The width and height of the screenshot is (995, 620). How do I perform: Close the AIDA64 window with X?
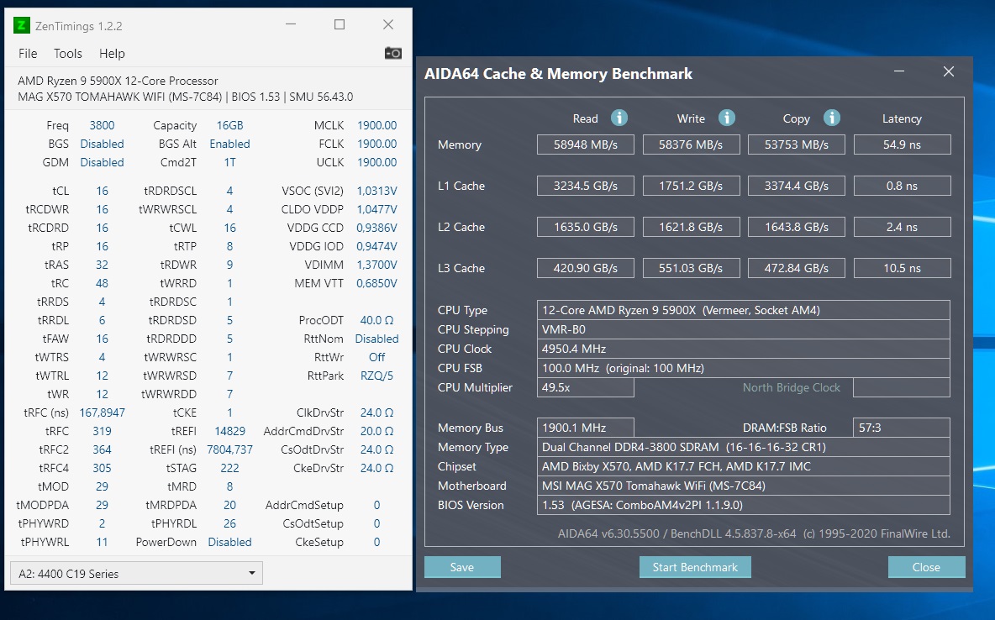point(949,71)
